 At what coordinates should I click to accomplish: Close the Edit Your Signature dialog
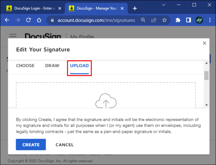click(x=204, y=43)
